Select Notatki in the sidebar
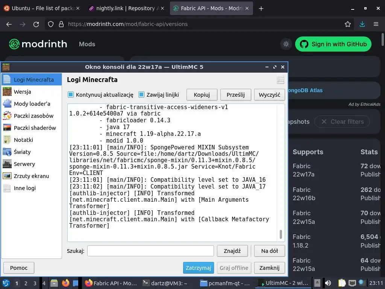This screenshot has width=385, height=289. coord(32,140)
